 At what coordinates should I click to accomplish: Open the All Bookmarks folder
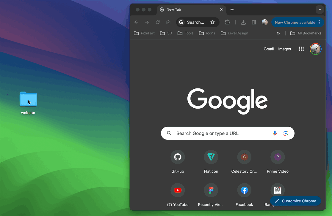click(x=306, y=33)
